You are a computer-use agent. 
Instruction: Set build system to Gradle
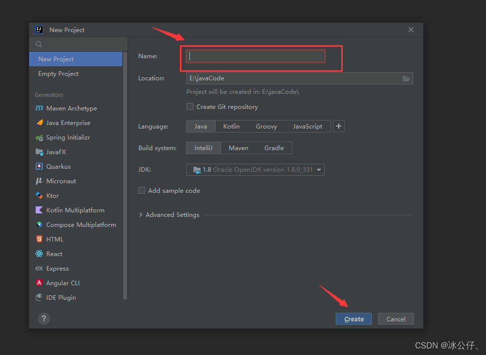pyautogui.click(x=274, y=148)
